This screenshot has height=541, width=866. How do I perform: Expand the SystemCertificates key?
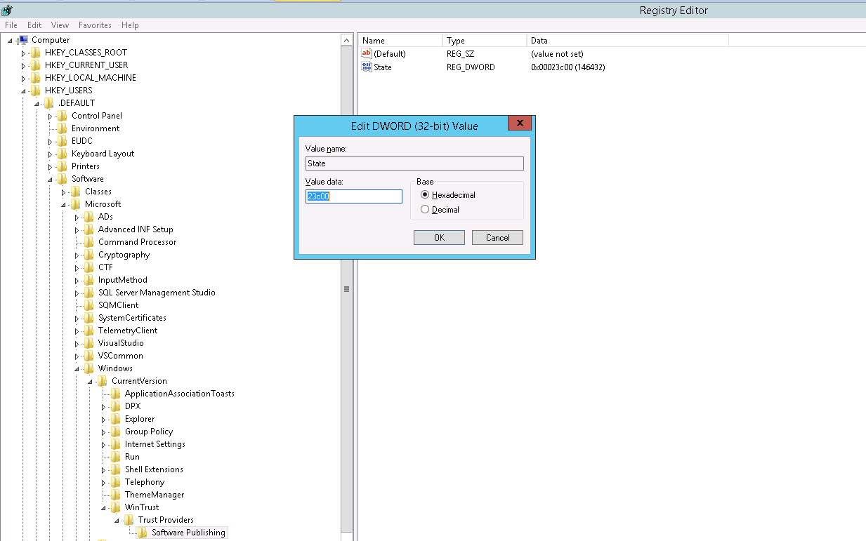77,318
